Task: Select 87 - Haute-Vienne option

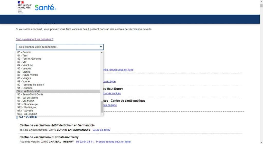Action: tap(58, 75)
